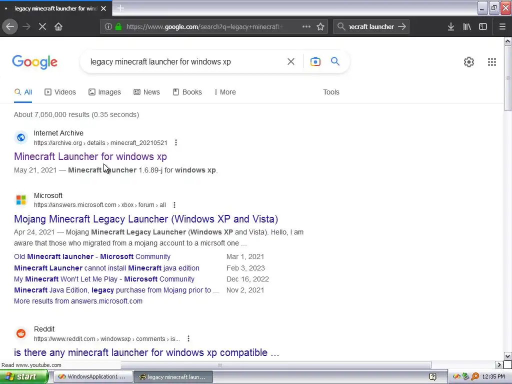This screenshot has width=512, height=384.
Task: Click the Firefox toolbar search field
Action: click(x=371, y=27)
